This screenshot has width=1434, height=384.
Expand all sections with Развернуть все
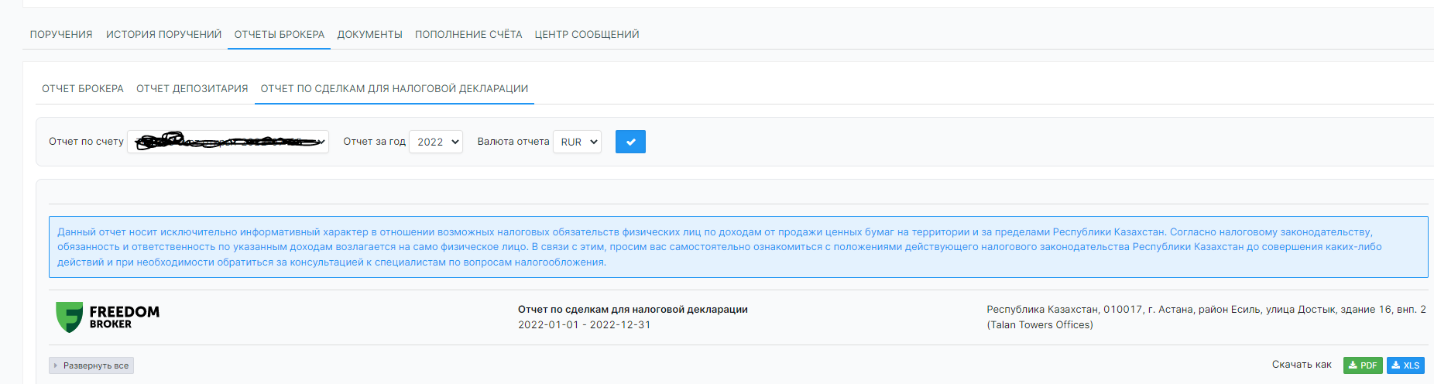tap(91, 365)
